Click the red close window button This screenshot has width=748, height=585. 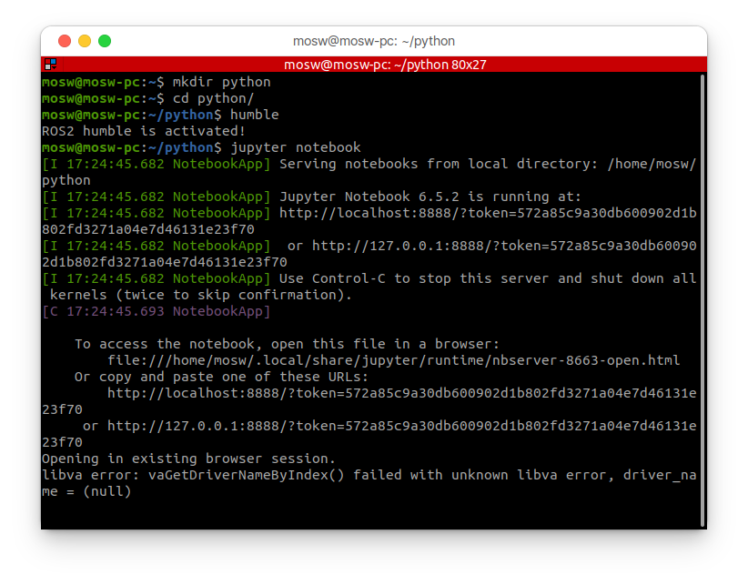65,41
